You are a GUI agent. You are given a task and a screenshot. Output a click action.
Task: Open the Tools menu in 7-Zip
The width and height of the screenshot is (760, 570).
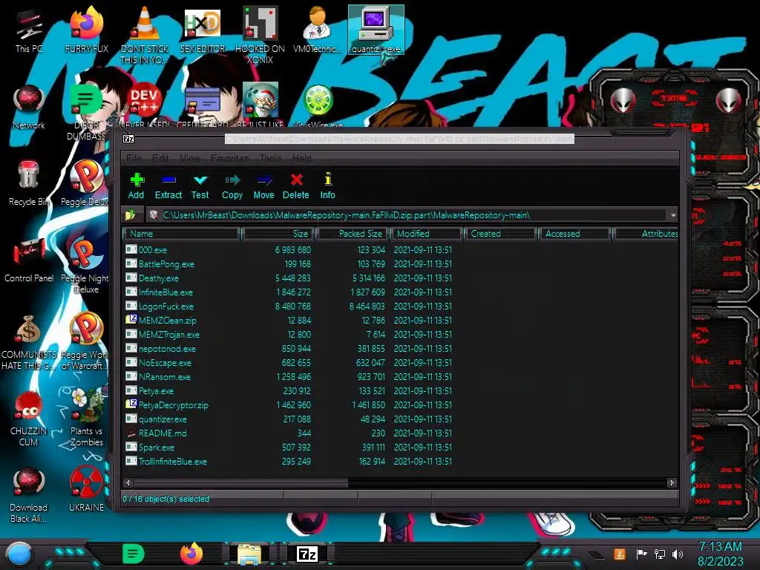[x=270, y=158]
